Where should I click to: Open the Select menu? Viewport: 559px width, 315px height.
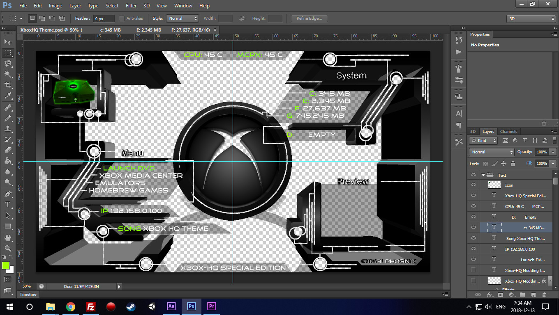(112, 6)
